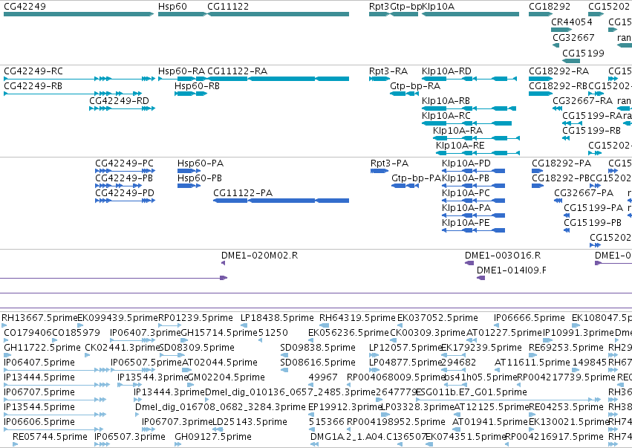Select BAC end DME1-020M02.R
Image resolution: width=632 pixels, height=448 pixels.
tap(223, 263)
